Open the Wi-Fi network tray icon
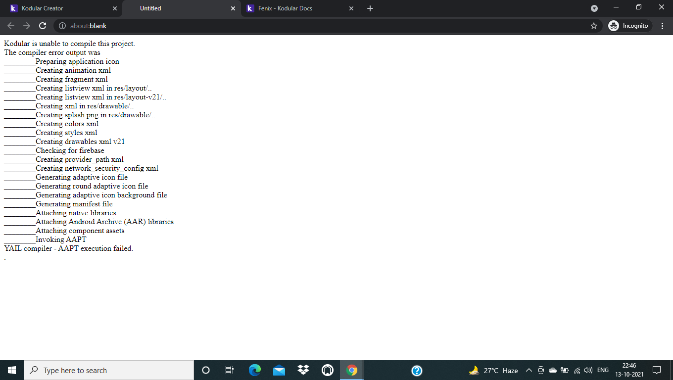 pyautogui.click(x=577, y=370)
